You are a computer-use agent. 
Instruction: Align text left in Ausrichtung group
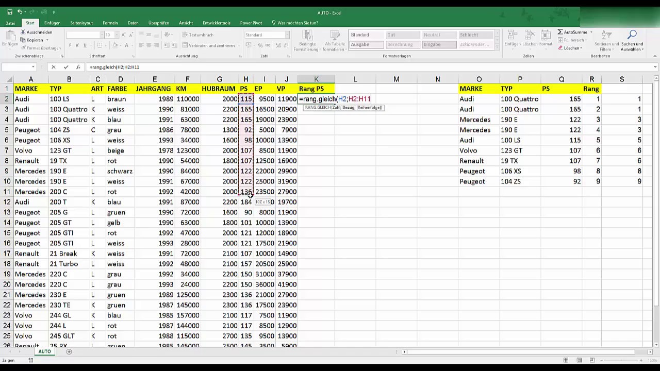coord(141,45)
